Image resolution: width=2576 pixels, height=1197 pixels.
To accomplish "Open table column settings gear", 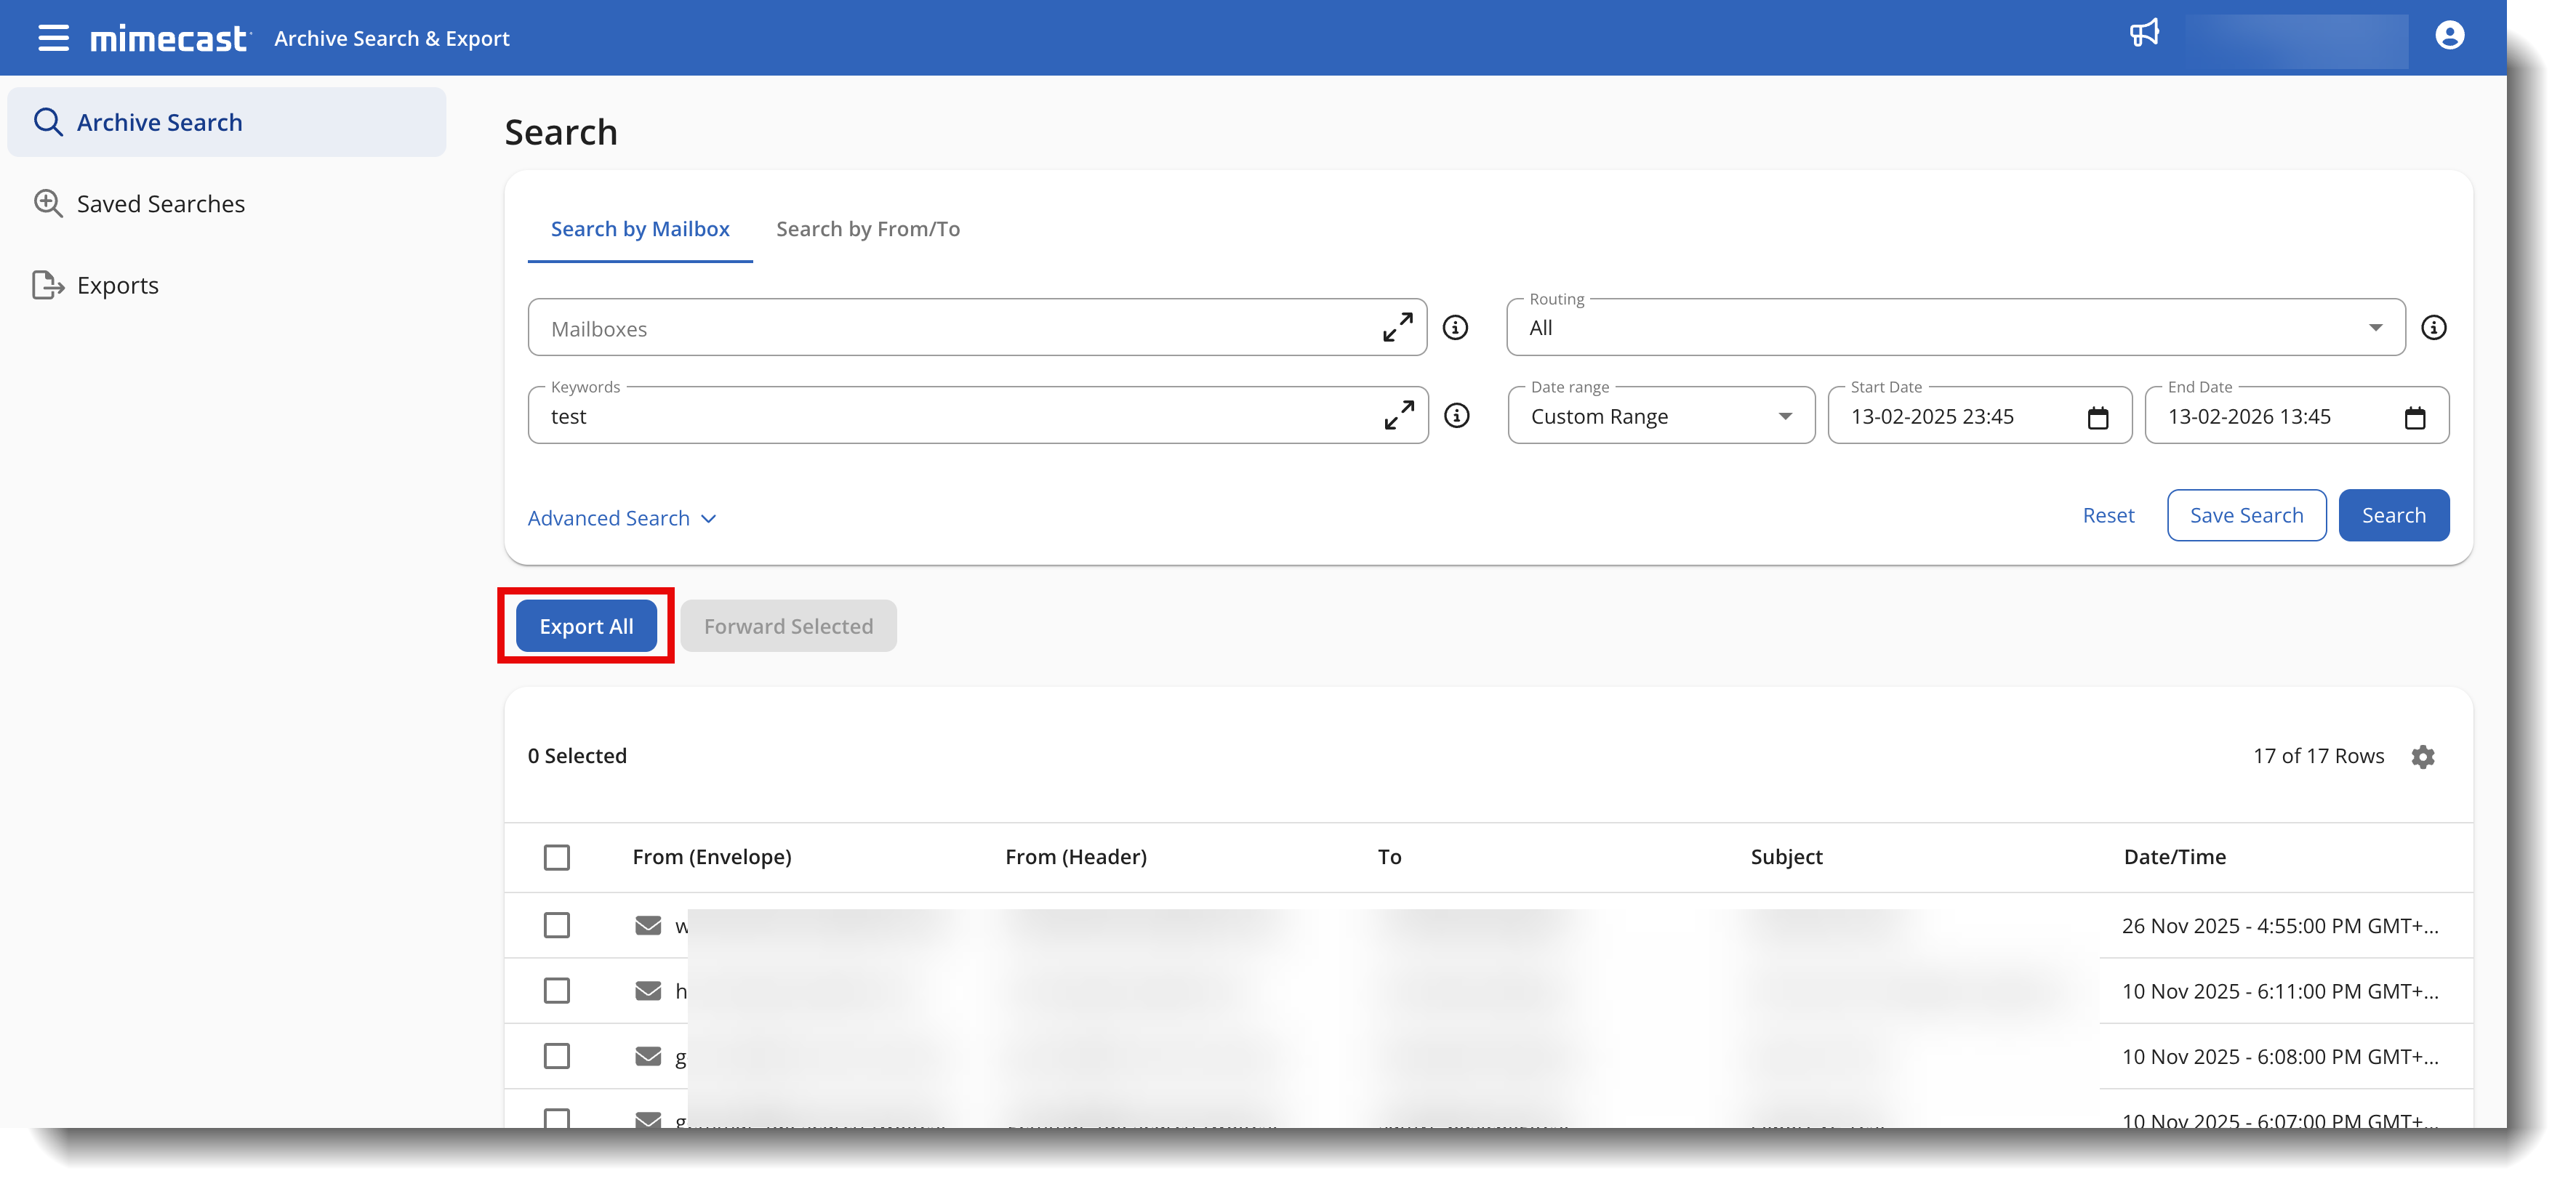I will coord(2422,757).
